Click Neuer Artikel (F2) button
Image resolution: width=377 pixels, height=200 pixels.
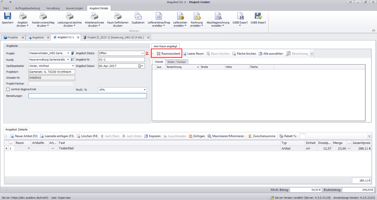point(24,136)
